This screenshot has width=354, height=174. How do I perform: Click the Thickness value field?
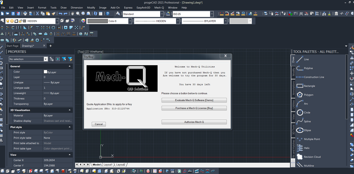(x=58, y=99)
